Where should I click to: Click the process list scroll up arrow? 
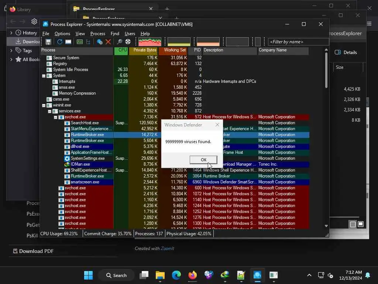click(326, 50)
